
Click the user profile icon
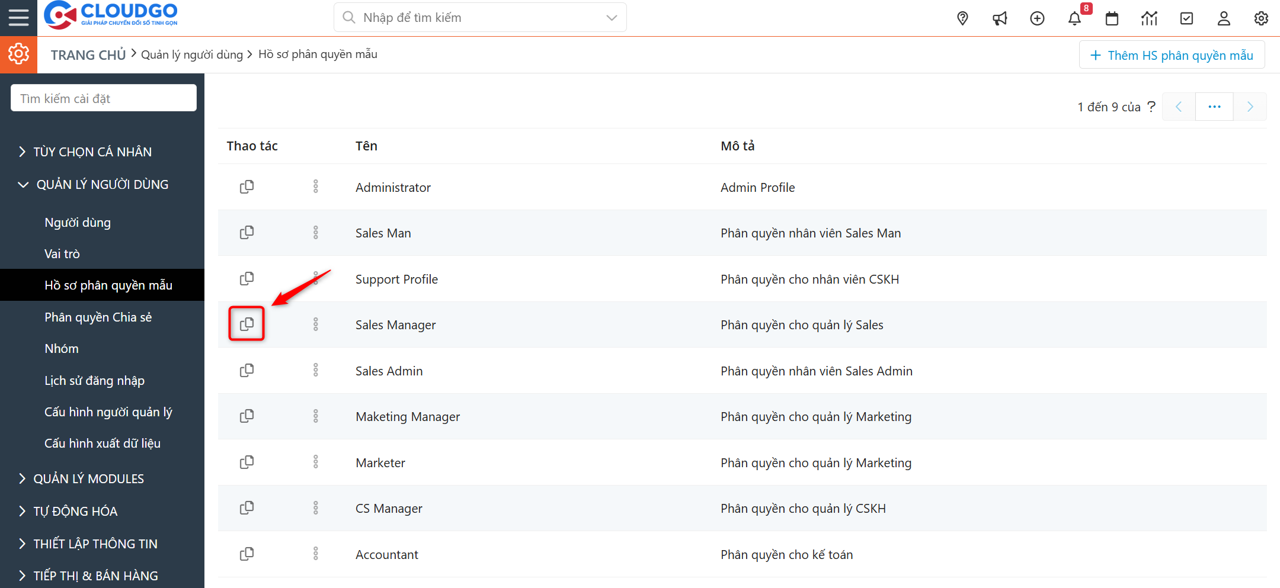(x=1224, y=18)
